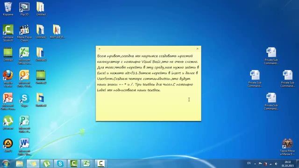Open the network tray icon
The image size is (299, 168).
coord(271,164)
